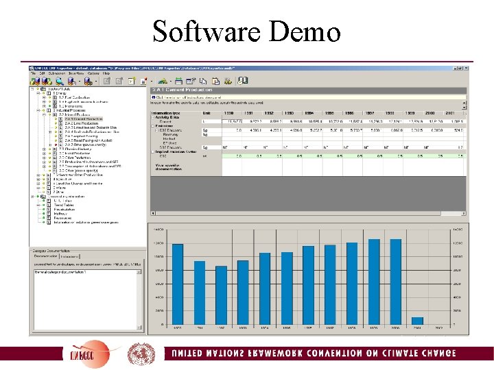The image size is (494, 370).
Task: Expand the 2.C Metal Production node
Action: pos(44,153)
